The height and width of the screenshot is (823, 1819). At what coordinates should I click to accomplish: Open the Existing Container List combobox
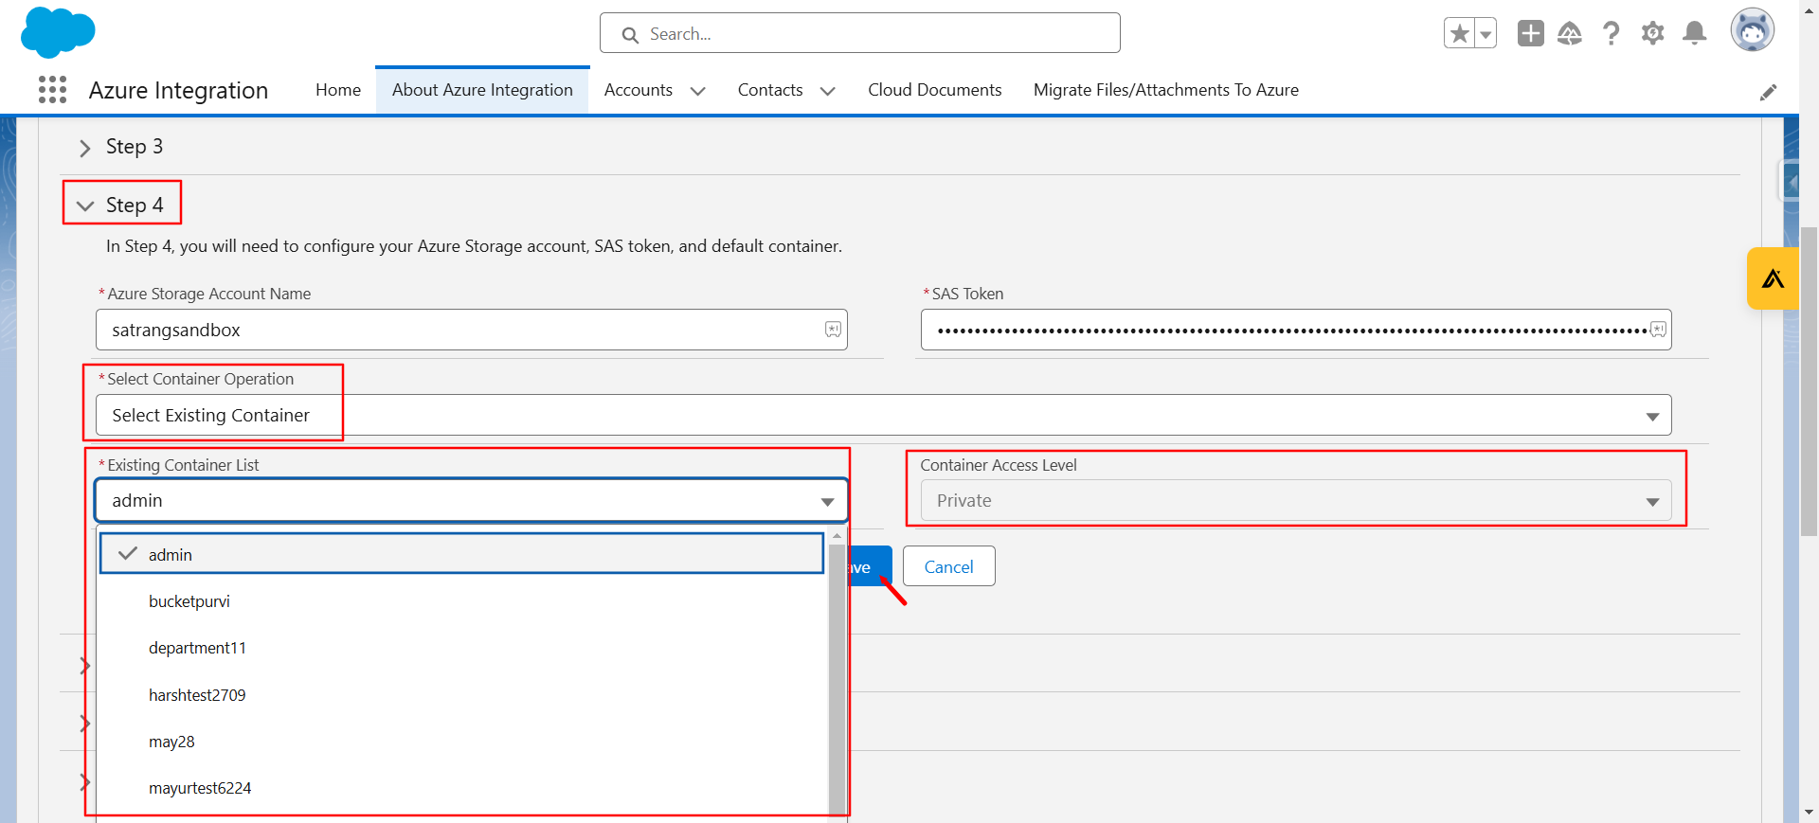tap(471, 500)
